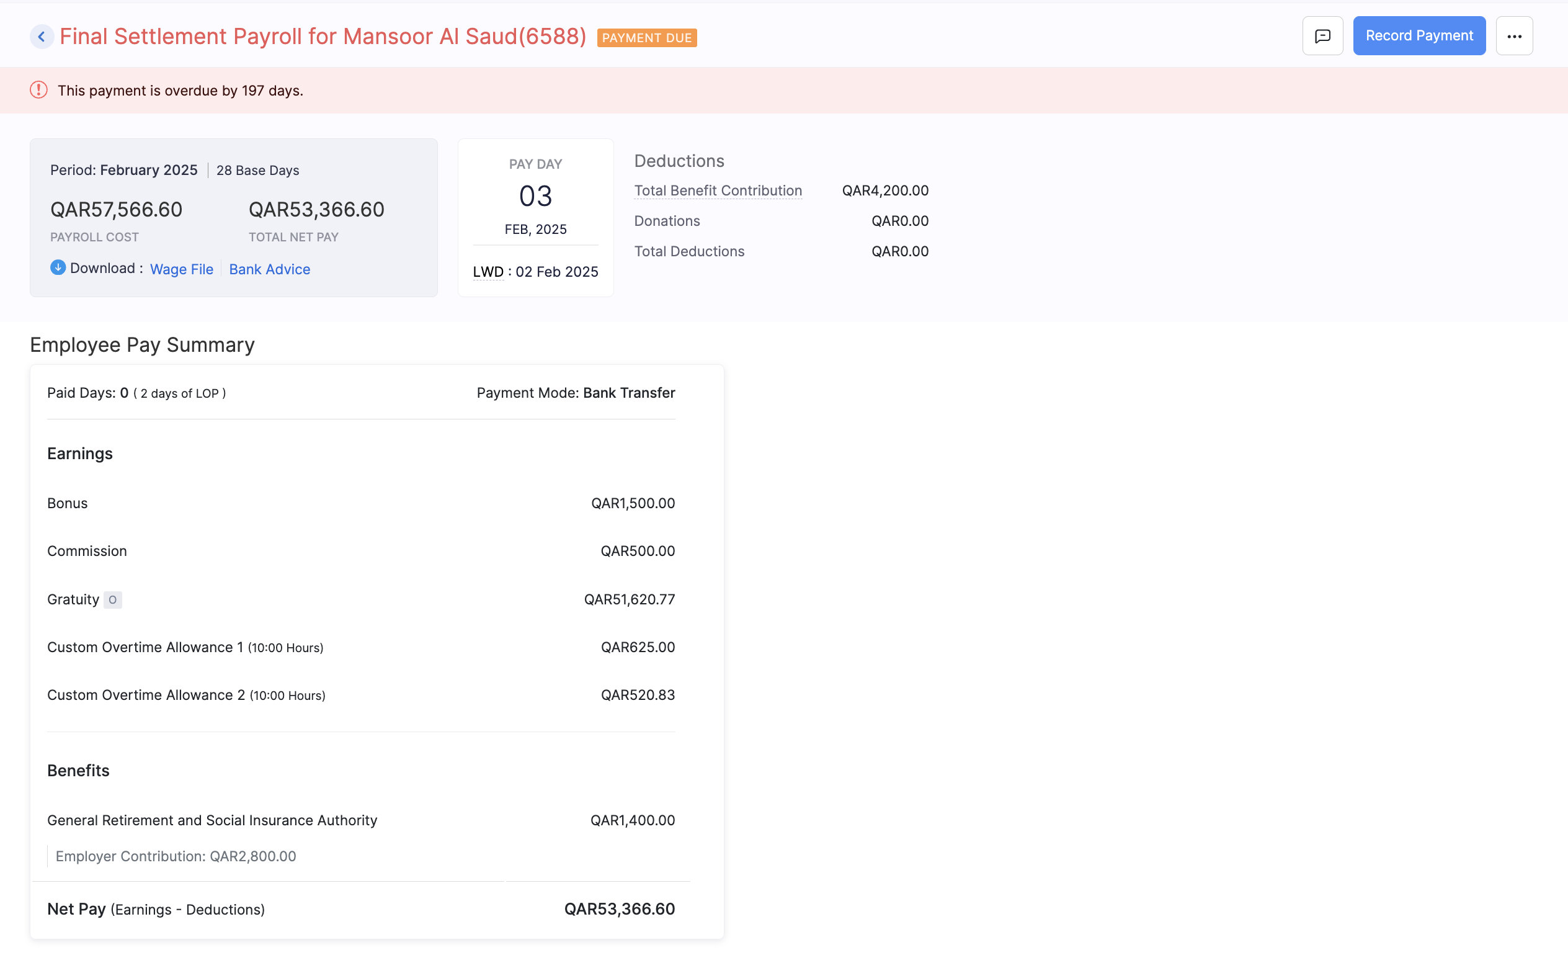Download the Bank Advice
1568x963 pixels.
click(x=269, y=269)
